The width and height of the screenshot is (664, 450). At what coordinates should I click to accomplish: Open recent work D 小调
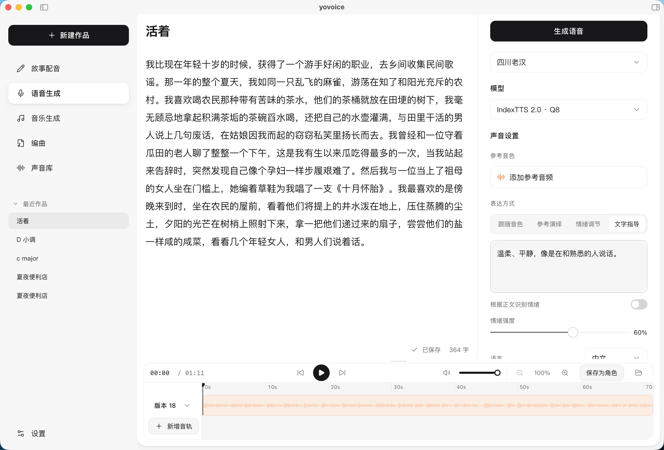point(68,240)
